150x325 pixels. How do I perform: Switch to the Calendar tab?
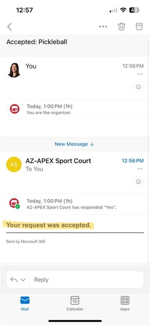click(x=75, y=303)
